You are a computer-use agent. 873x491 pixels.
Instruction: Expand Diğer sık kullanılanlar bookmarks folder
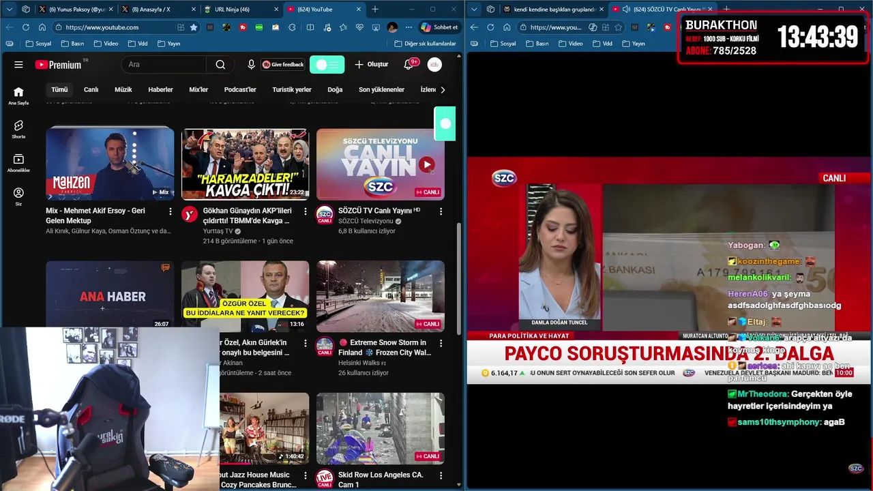tap(425, 44)
